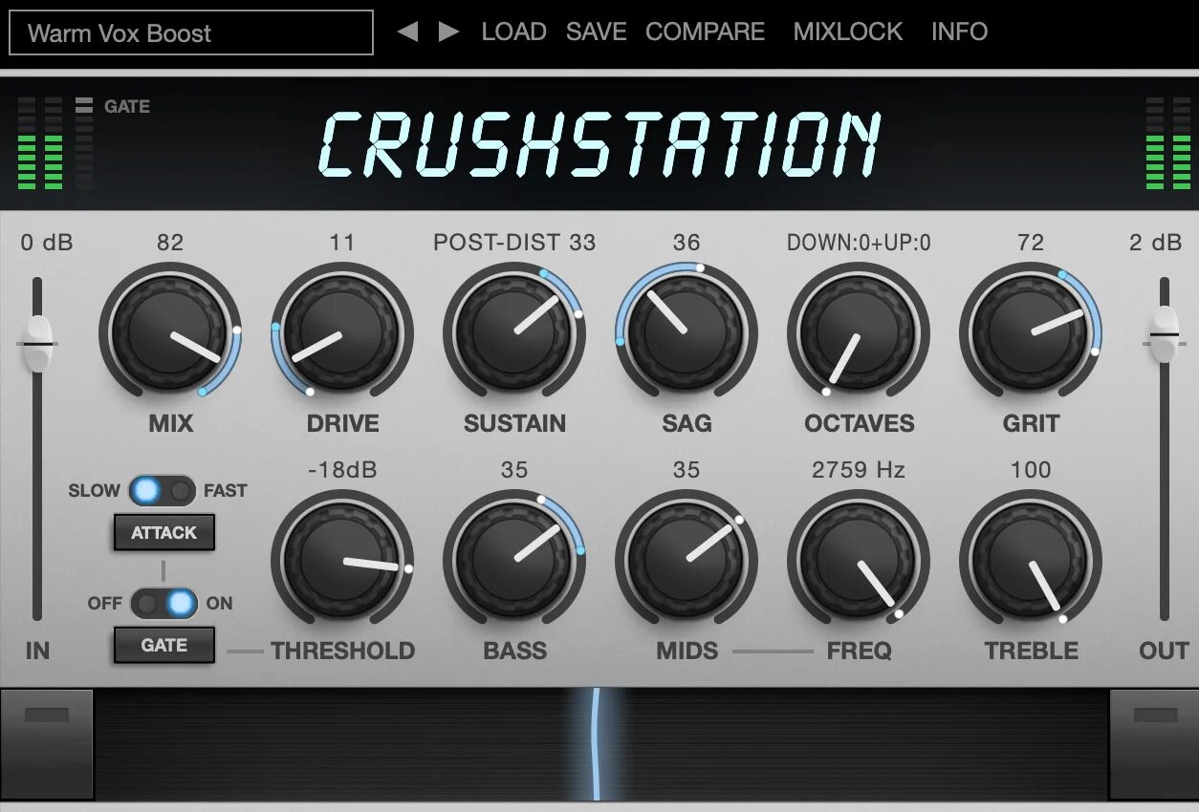Screen dimensions: 1199x812
Task: Toggle the gate OFF/ON switch
Action: click(164, 604)
